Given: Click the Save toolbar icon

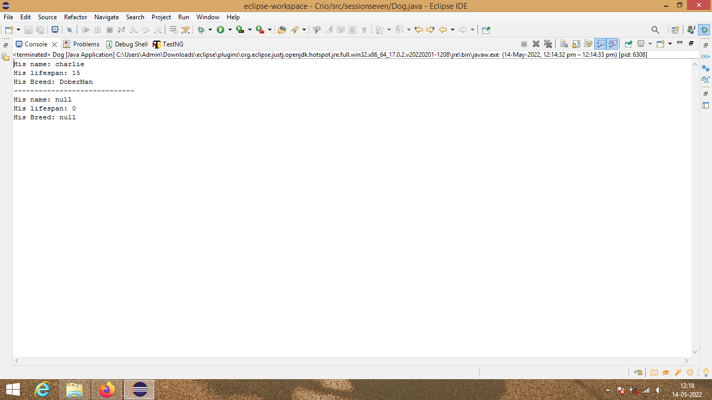Looking at the screenshot, I should point(28,30).
